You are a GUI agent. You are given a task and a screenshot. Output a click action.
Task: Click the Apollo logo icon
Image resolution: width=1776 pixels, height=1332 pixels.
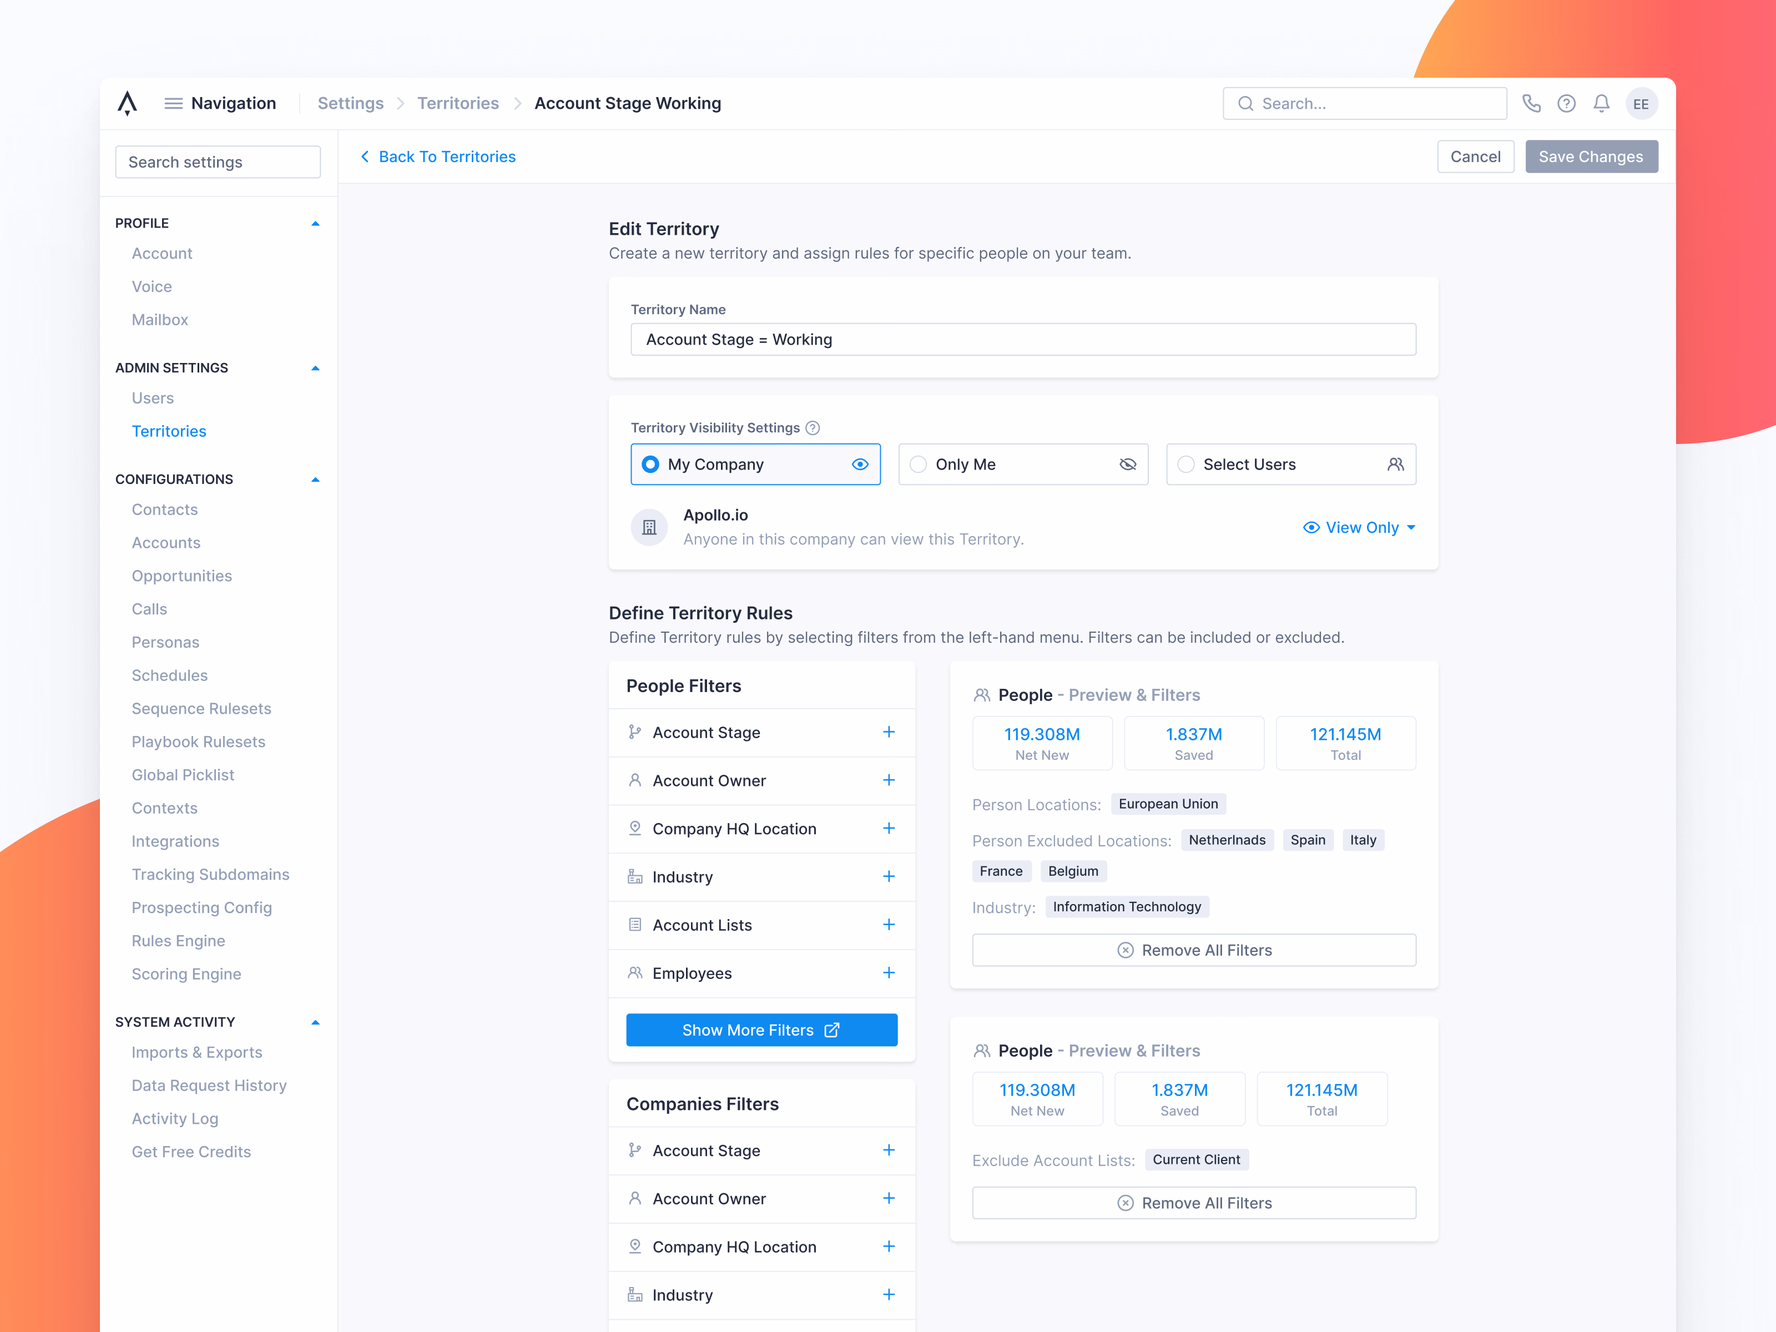pos(127,103)
